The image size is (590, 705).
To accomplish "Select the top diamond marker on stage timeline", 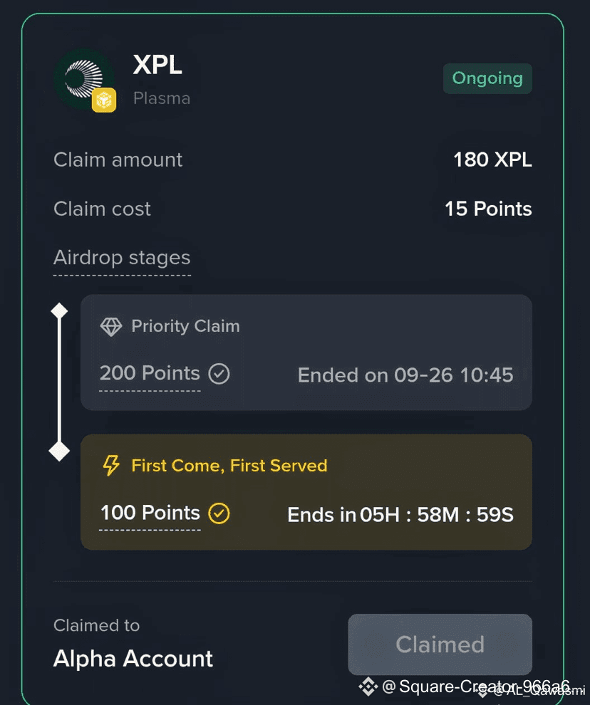I will point(59,310).
